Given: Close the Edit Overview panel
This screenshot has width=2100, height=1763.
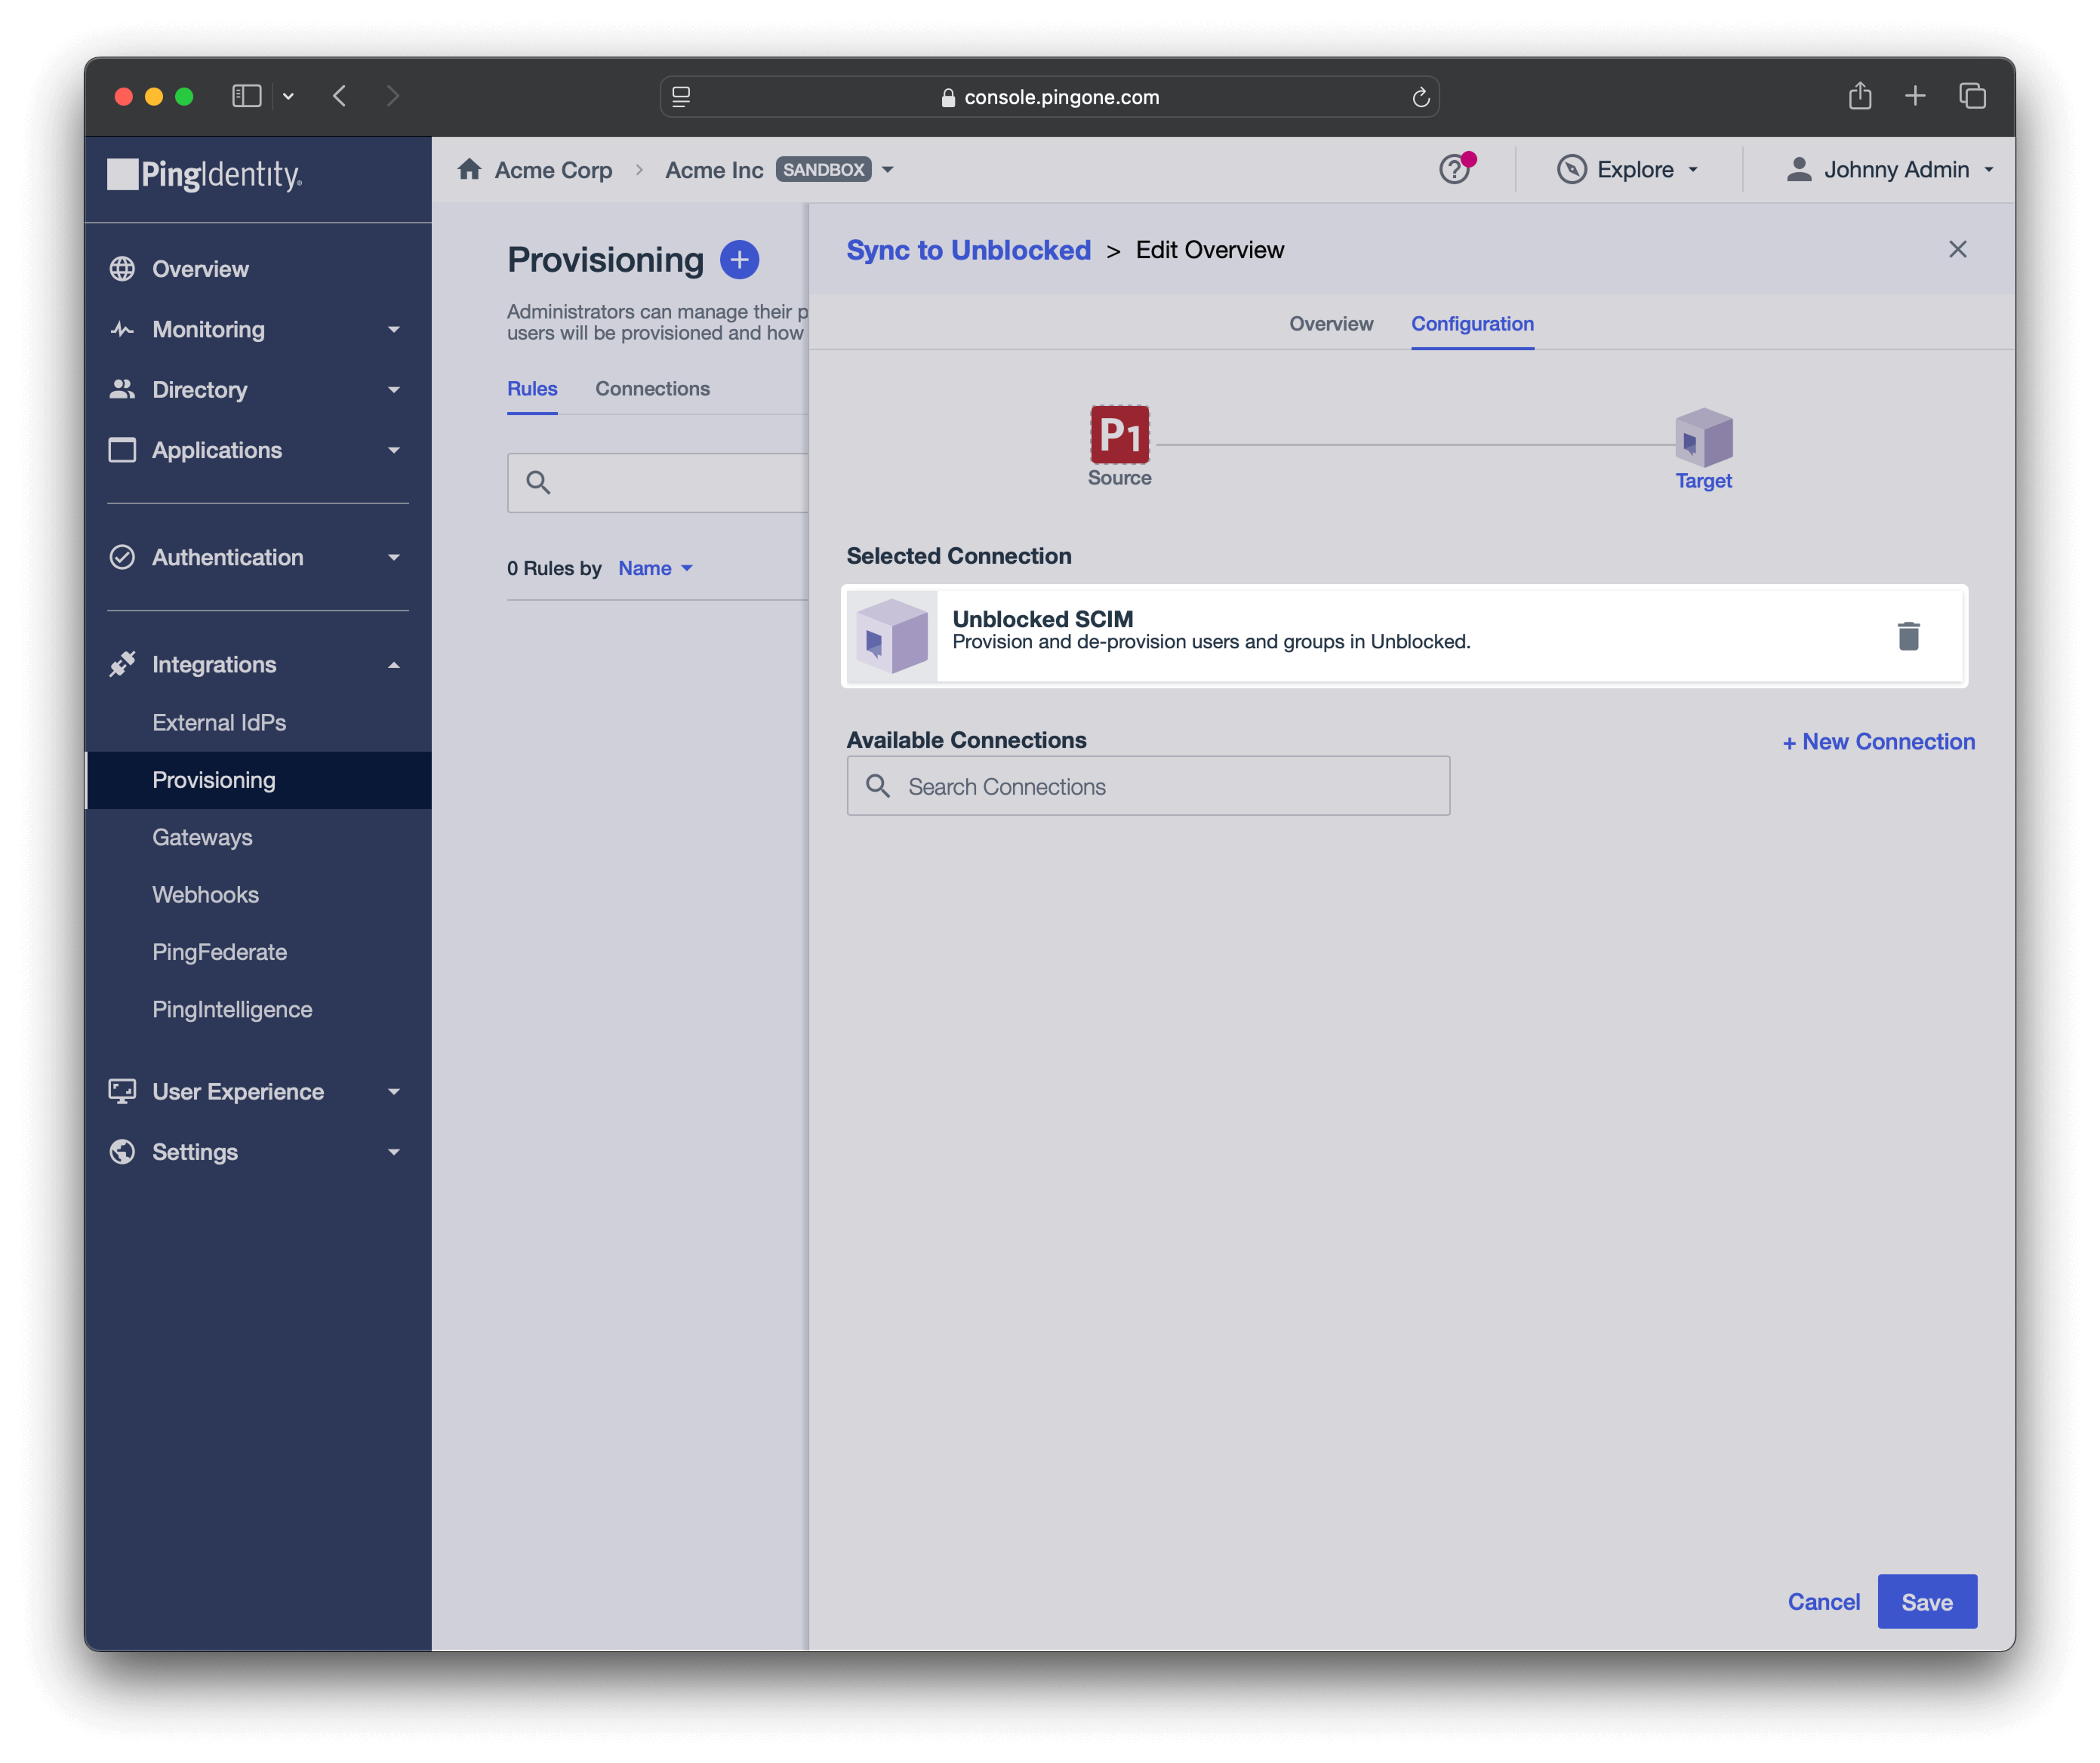Looking at the screenshot, I should (1957, 249).
